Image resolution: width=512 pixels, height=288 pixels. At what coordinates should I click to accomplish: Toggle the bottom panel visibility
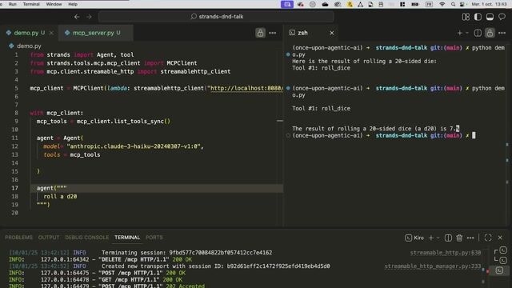click(490, 17)
